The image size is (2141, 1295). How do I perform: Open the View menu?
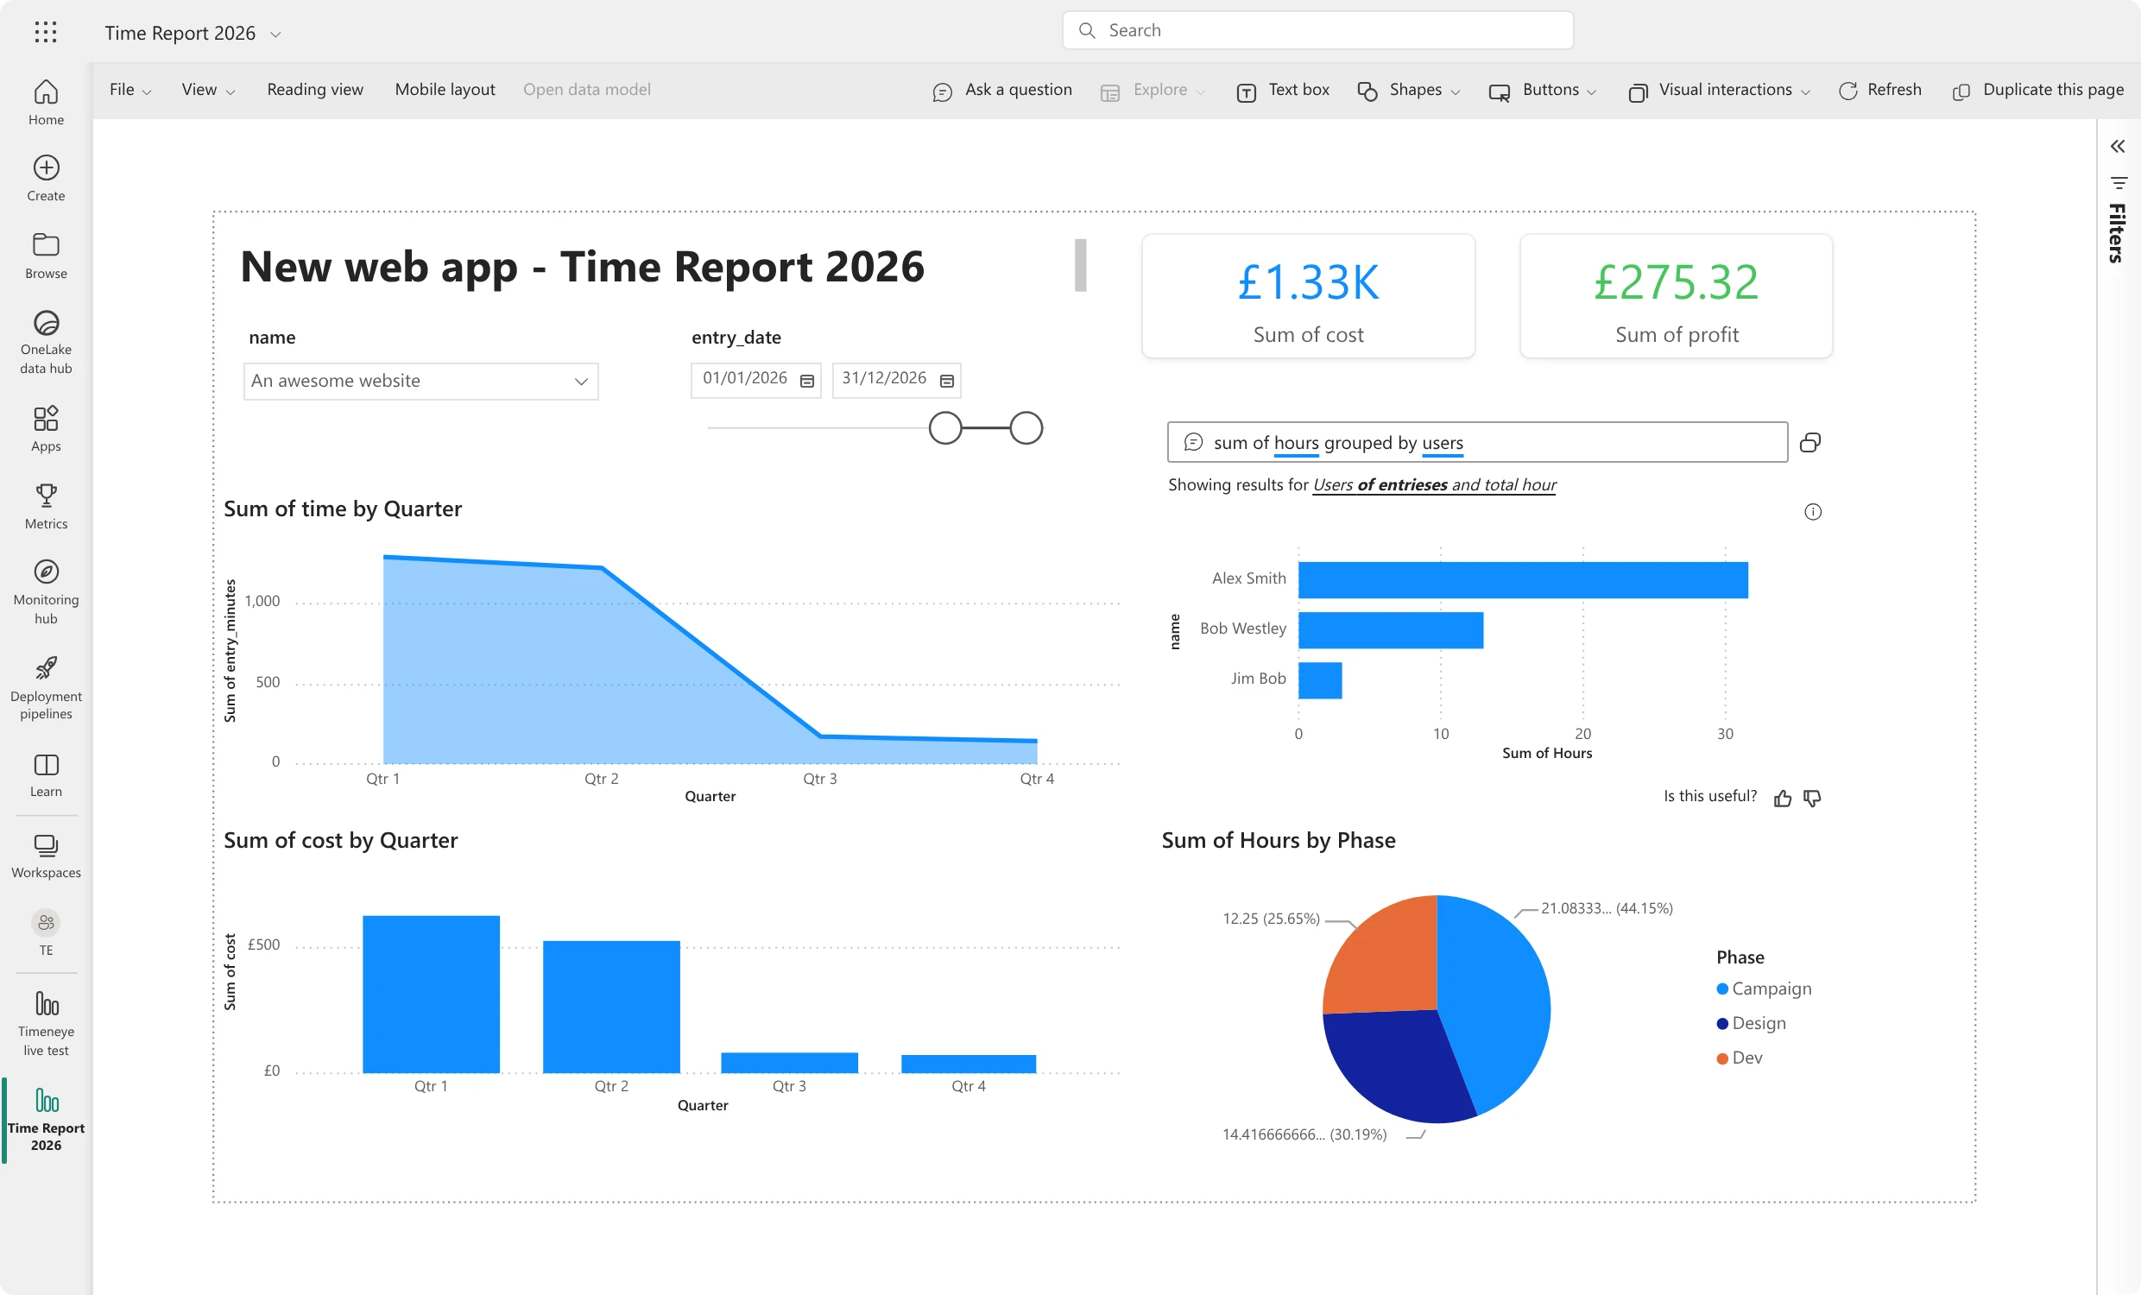(x=208, y=90)
